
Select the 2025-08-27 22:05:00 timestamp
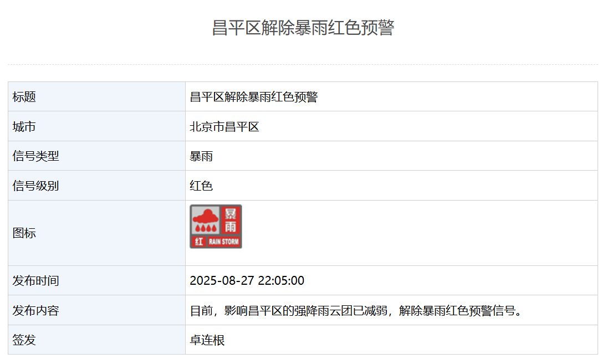pyautogui.click(x=247, y=280)
